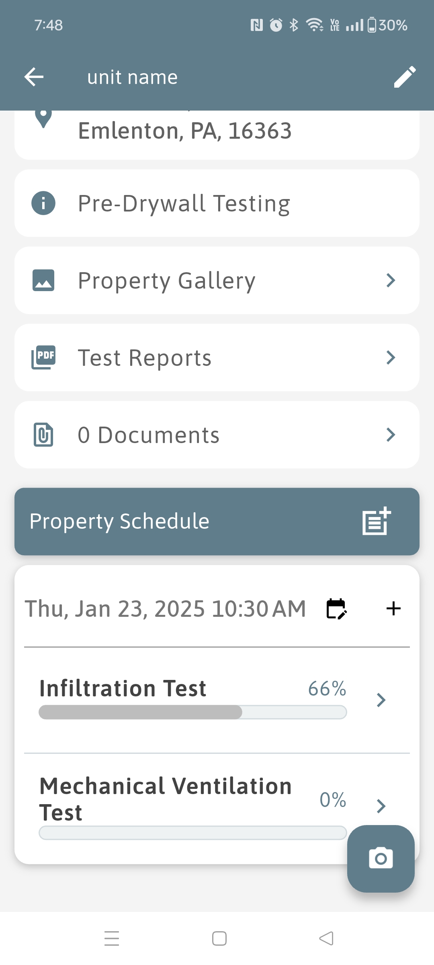Tap the Property Schedule header
The image size is (434, 965).
click(161, 522)
